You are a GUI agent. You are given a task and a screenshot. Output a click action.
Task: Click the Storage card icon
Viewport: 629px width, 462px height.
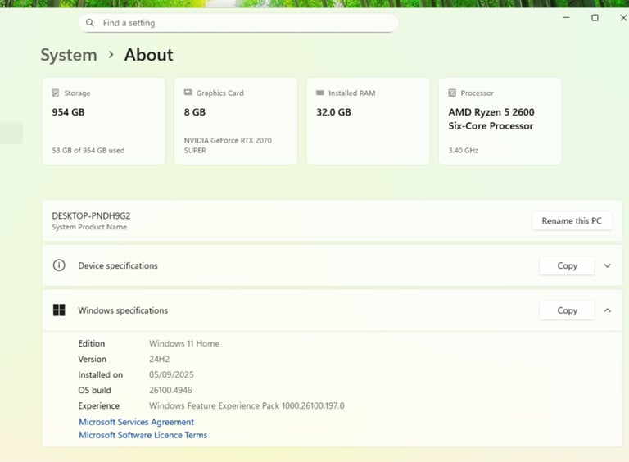click(56, 93)
